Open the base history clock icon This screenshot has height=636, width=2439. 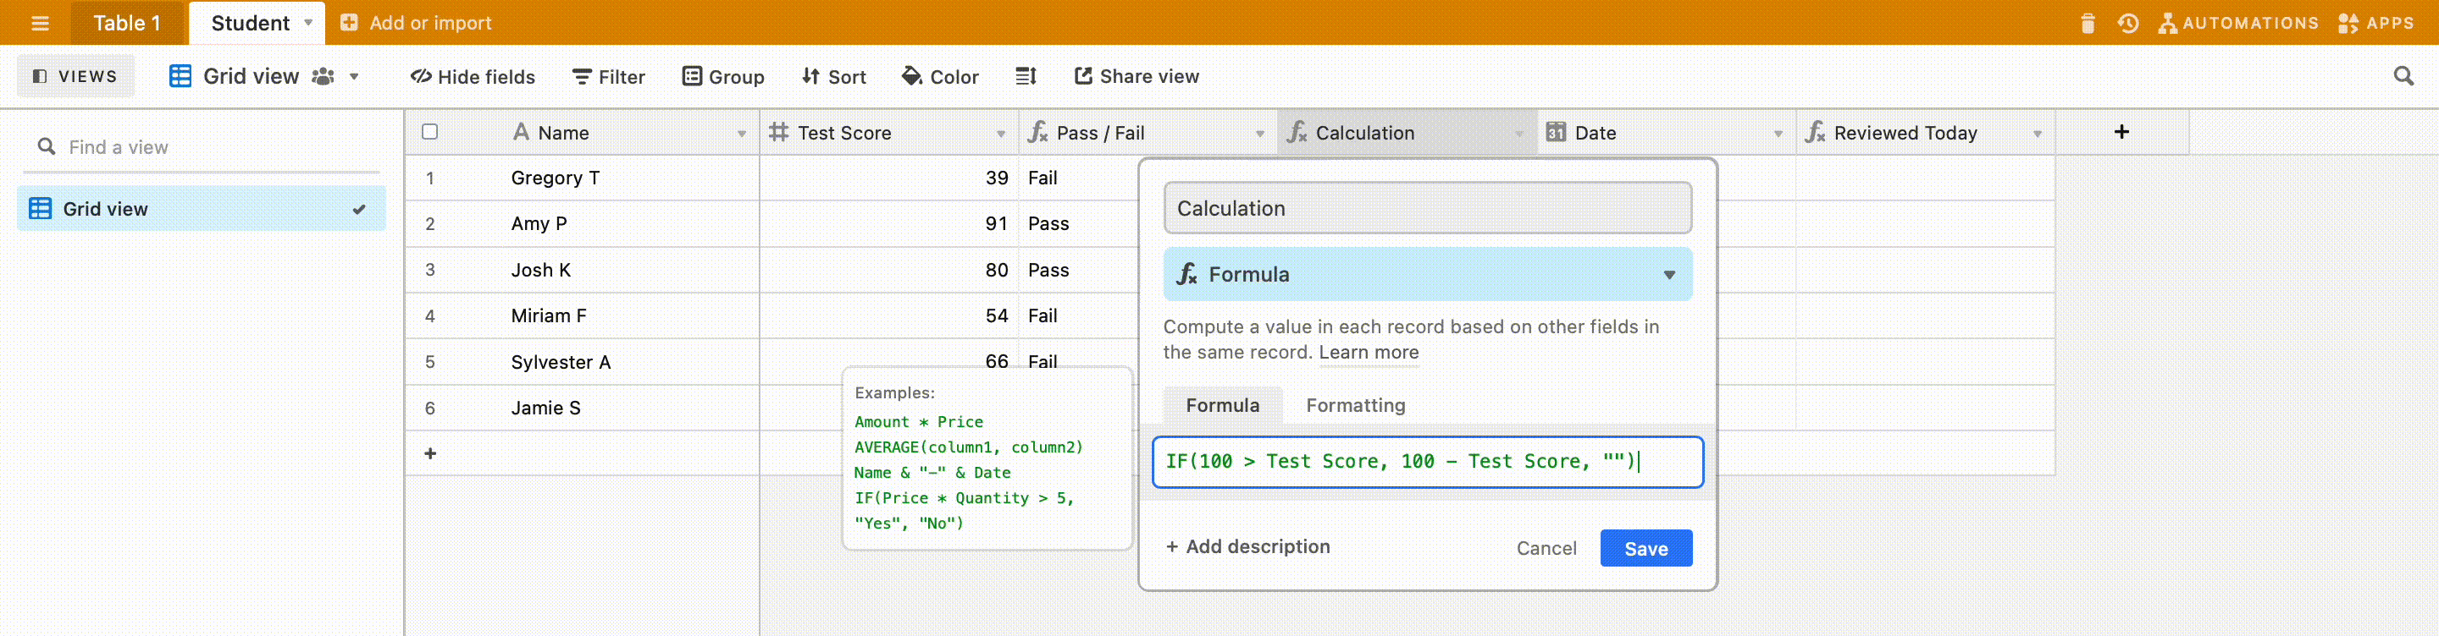click(2128, 23)
